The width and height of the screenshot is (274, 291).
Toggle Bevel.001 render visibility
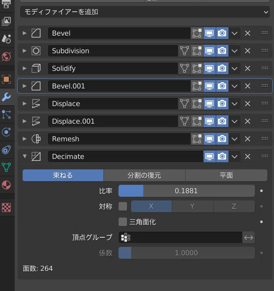(x=222, y=86)
